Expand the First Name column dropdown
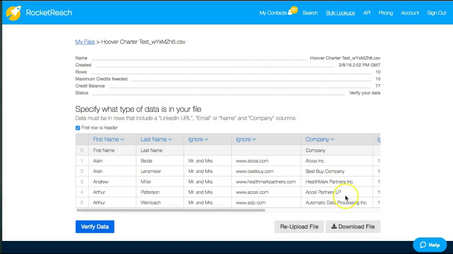This screenshot has height=254, width=453. [108, 139]
